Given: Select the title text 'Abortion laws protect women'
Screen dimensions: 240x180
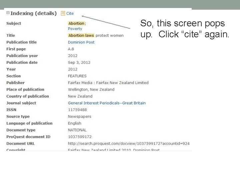Looking at the screenshot, I should click(96, 35).
